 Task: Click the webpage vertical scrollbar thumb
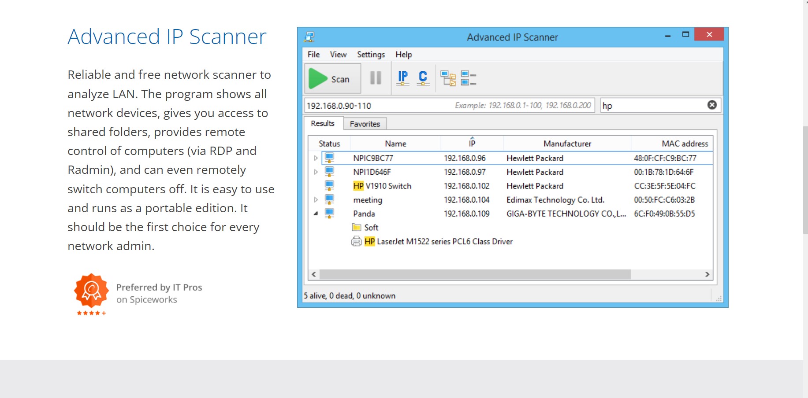[x=805, y=180]
